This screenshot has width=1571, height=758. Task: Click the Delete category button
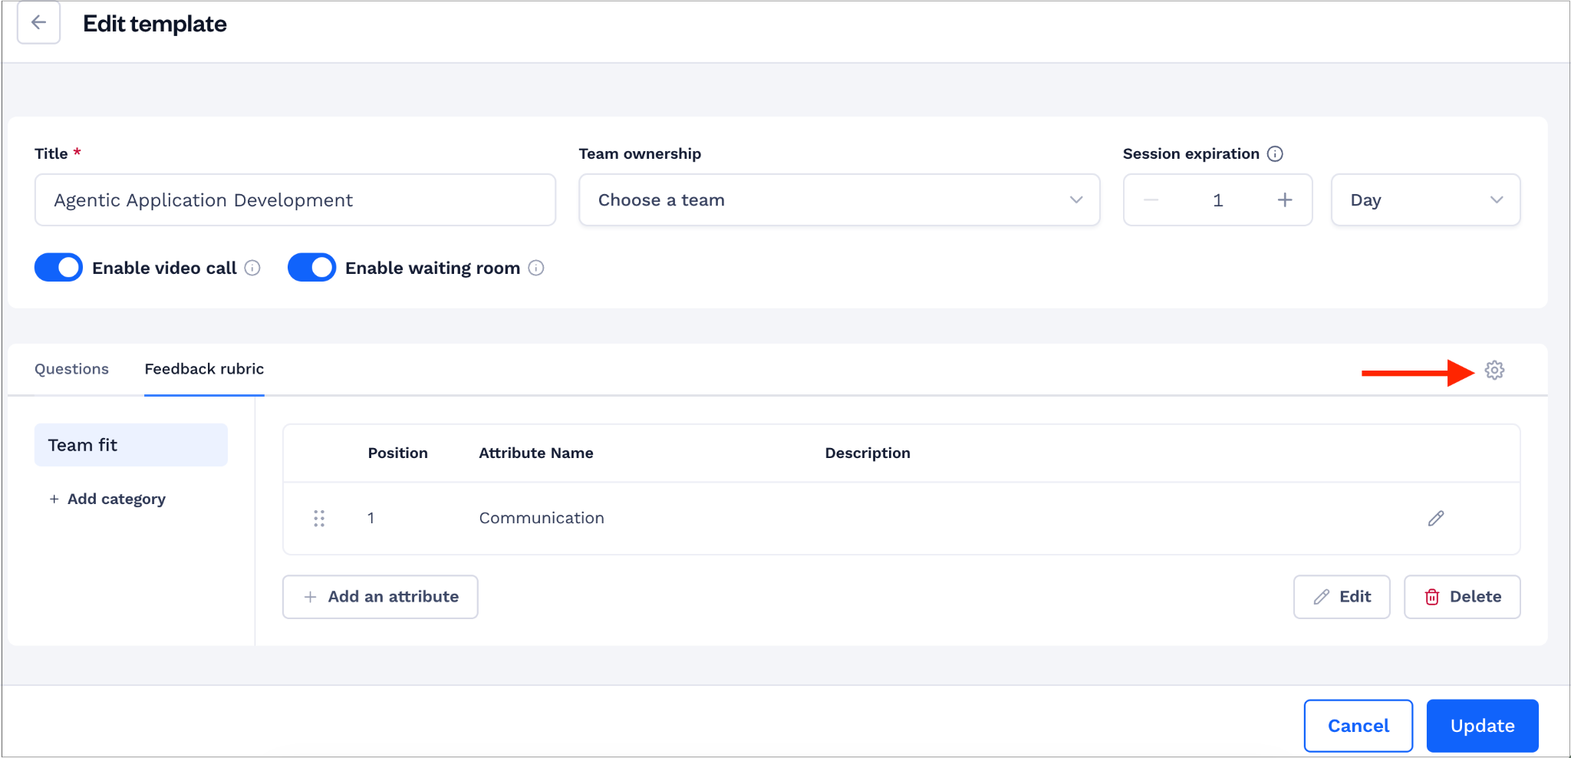pyautogui.click(x=1462, y=597)
